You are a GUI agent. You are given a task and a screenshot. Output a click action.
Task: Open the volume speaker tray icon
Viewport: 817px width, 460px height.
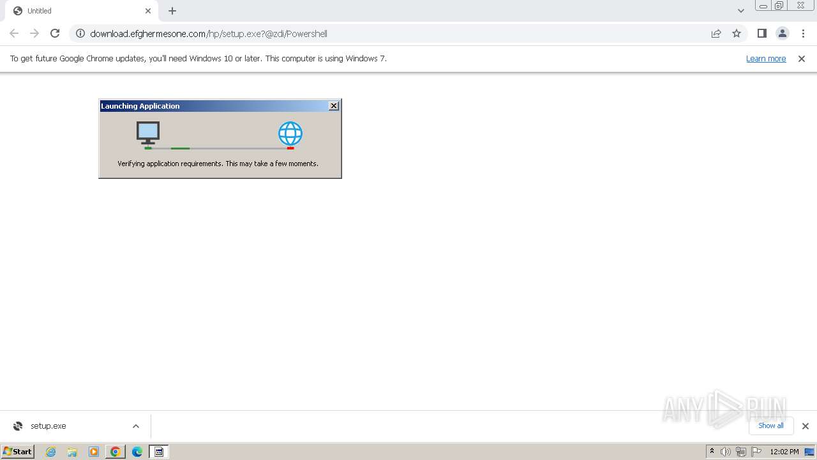tap(726, 452)
